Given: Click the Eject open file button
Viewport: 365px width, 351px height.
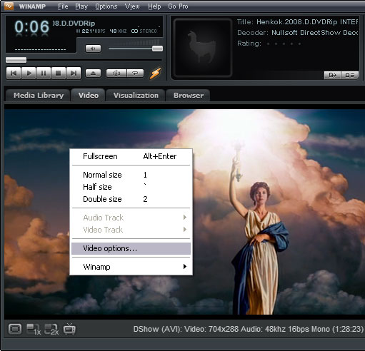Looking at the screenshot, I should 93,73.
